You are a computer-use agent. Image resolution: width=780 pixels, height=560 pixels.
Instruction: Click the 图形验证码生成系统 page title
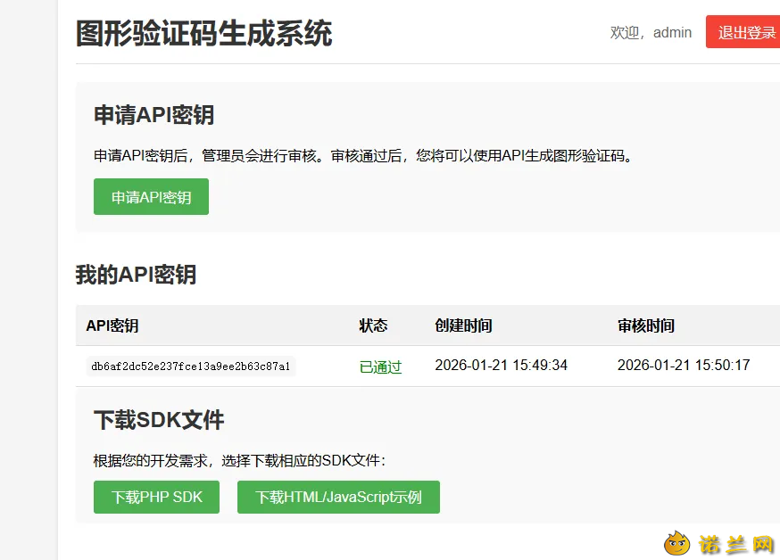pyautogui.click(x=204, y=33)
